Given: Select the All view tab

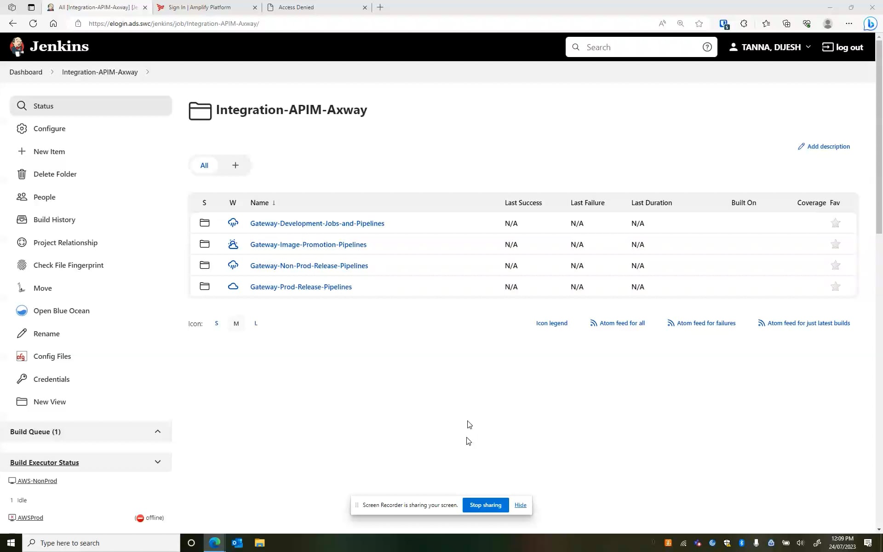Looking at the screenshot, I should pyautogui.click(x=204, y=165).
